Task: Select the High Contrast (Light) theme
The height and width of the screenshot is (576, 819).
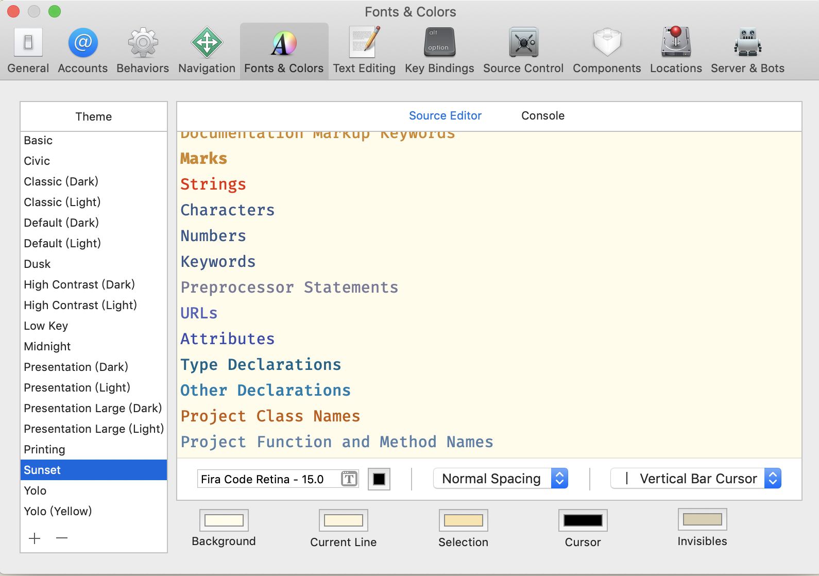Action: click(94, 306)
